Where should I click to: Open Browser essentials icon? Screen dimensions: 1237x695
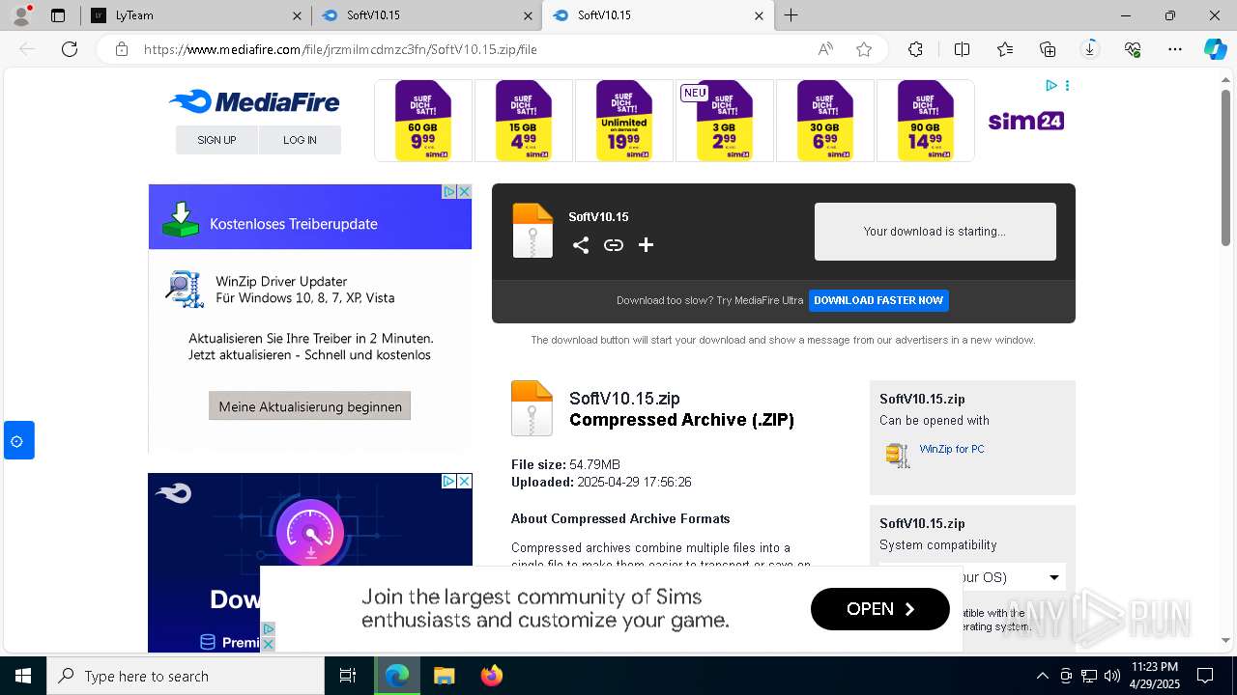[x=1133, y=49]
